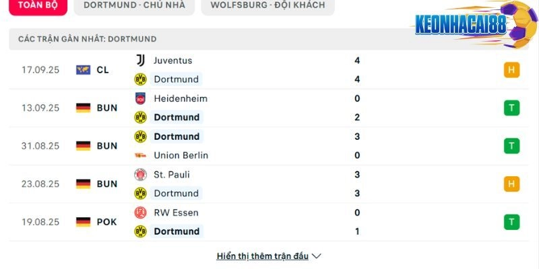Open the St. Pauli team link

click(x=171, y=174)
